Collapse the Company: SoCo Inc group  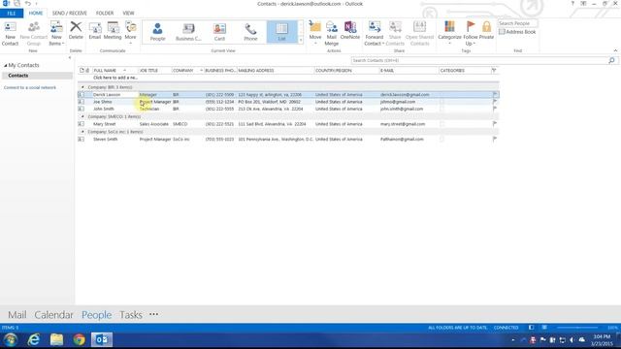pos(82,132)
